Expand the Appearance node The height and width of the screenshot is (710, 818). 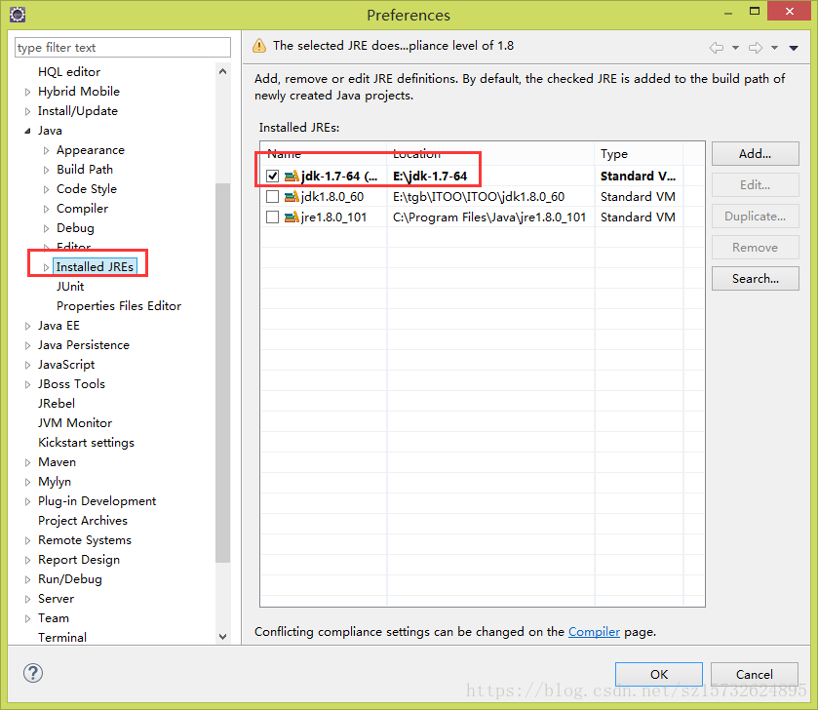46,151
